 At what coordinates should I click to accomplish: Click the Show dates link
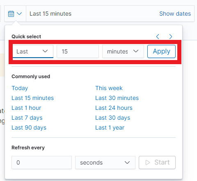pyautogui.click(x=175, y=14)
